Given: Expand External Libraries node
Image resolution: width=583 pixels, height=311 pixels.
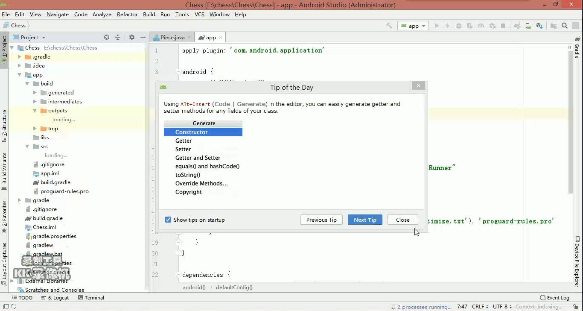Looking at the screenshot, I should [x=12, y=281].
